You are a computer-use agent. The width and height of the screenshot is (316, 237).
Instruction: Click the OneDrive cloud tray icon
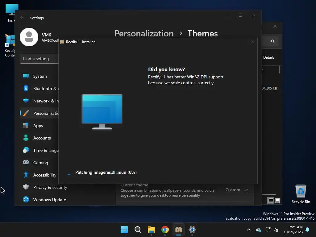pyautogui.click(x=258, y=230)
